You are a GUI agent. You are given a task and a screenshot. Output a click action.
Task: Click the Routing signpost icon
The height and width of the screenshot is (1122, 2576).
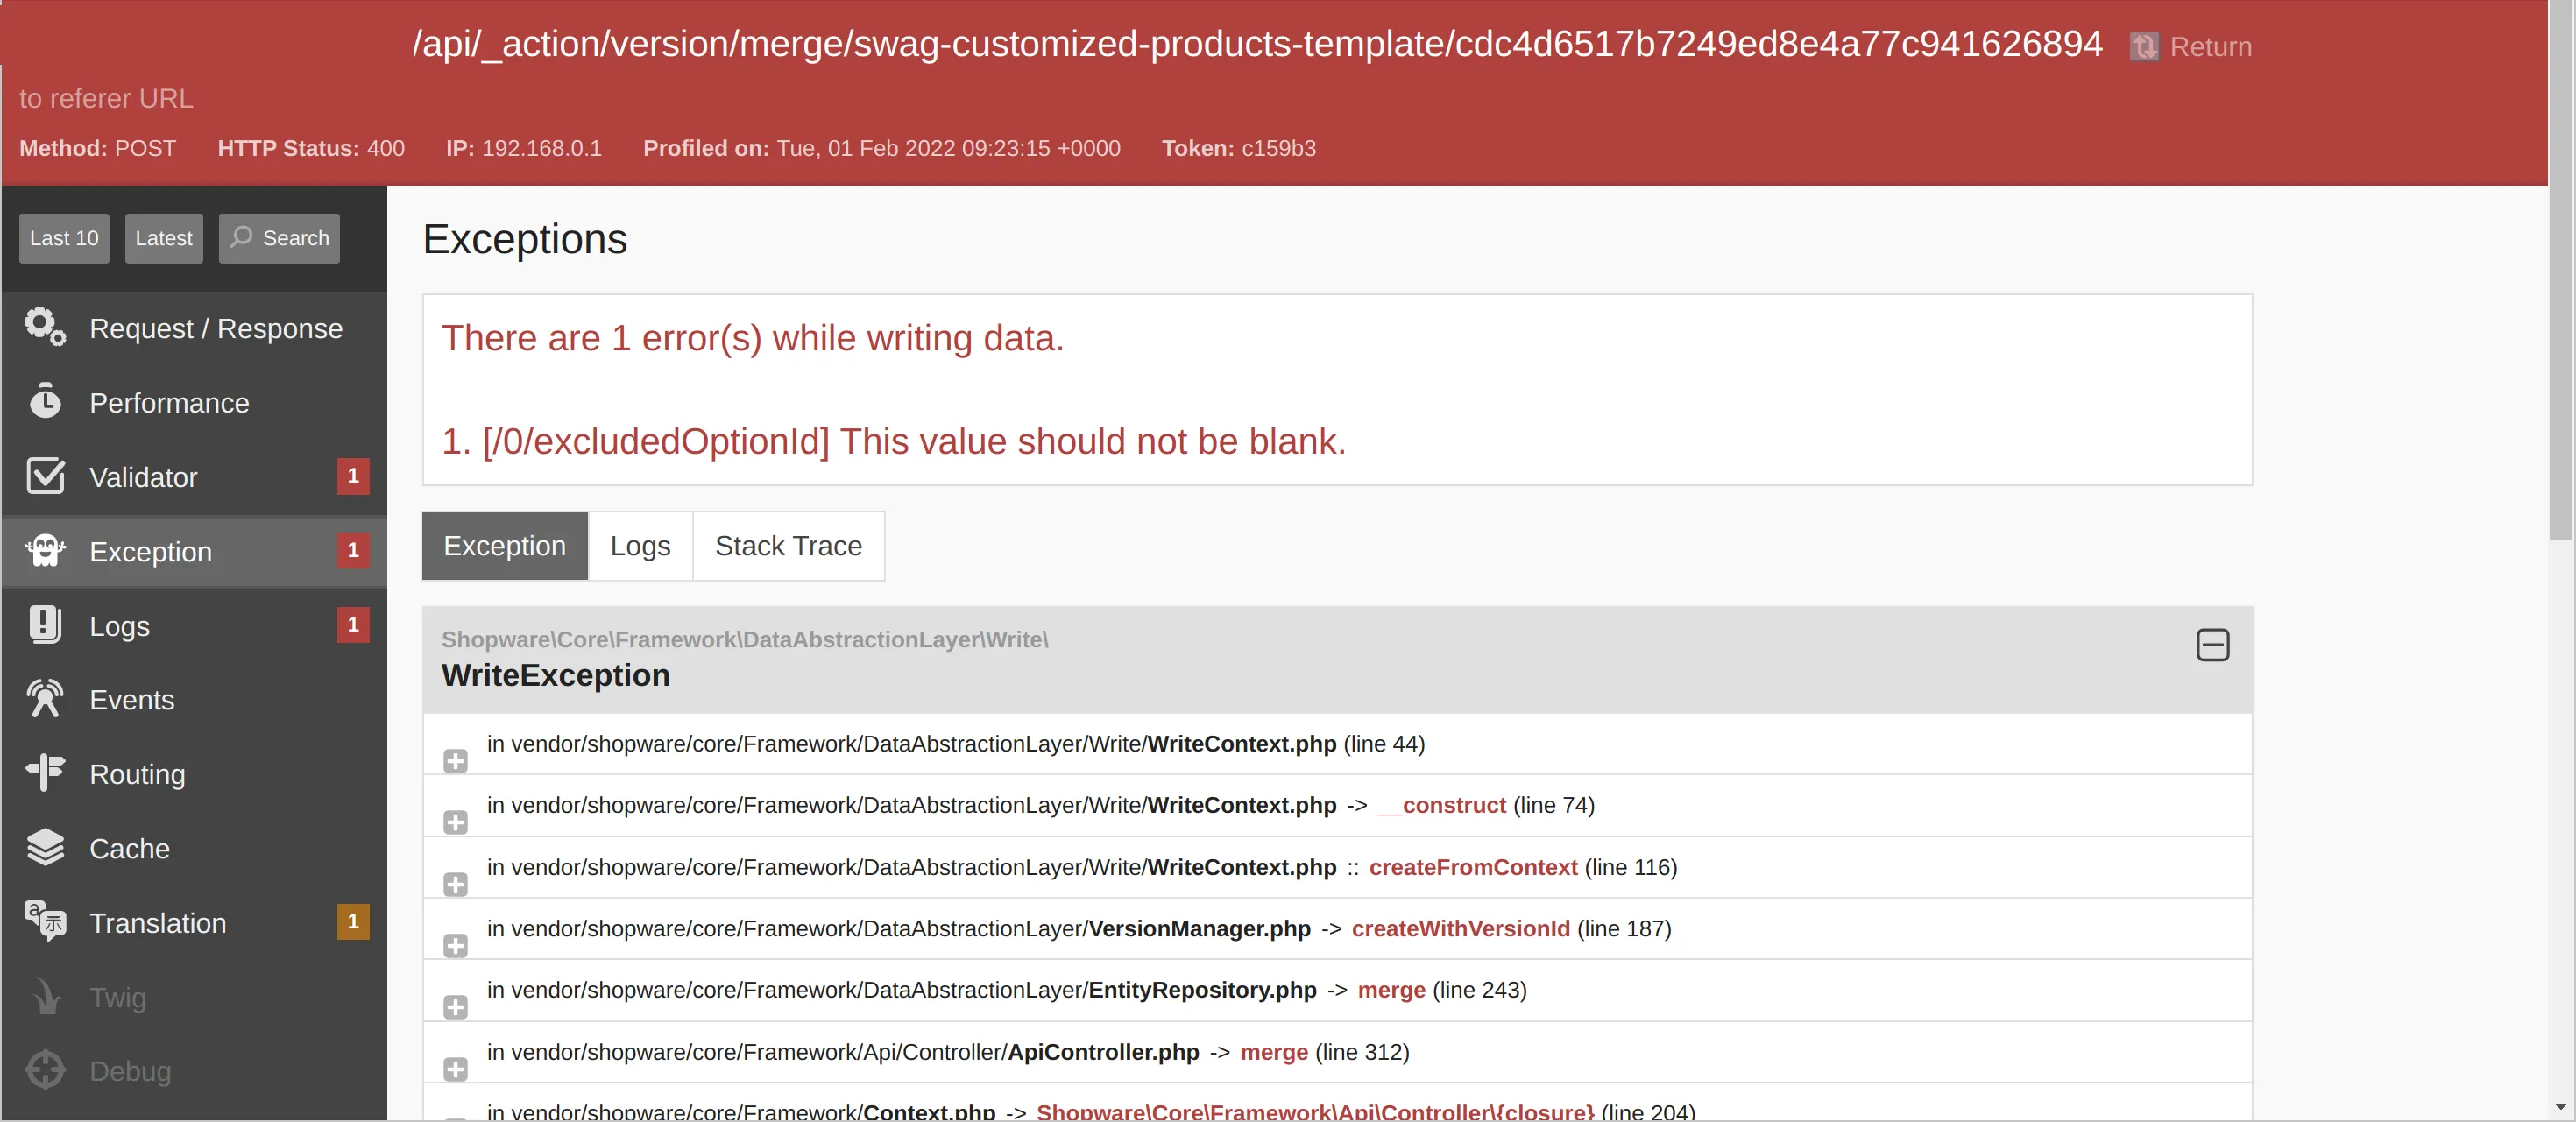tap(45, 773)
